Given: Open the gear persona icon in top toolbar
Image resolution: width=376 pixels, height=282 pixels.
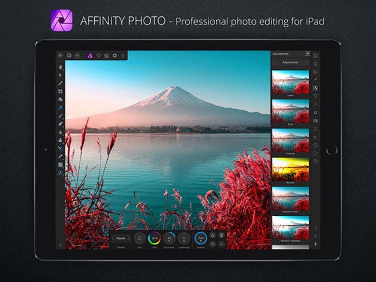Looking at the screenshot, I should (114, 55).
